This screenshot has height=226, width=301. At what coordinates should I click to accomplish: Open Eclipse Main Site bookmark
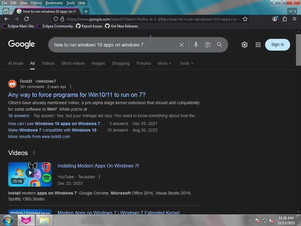click(x=18, y=26)
